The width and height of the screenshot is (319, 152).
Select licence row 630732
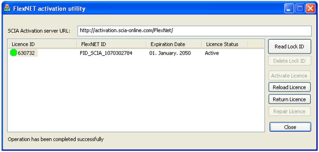tap(136, 53)
